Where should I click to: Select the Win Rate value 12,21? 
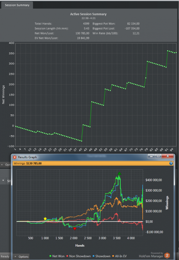[136, 33]
